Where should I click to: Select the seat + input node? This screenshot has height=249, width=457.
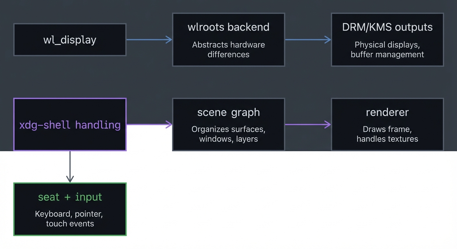(x=70, y=209)
